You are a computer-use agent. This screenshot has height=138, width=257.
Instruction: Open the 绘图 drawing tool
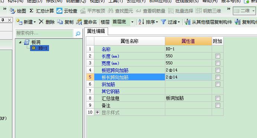pyautogui.click(x=18, y=11)
